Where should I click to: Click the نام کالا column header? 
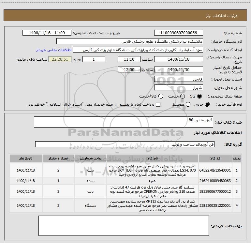coord(153,159)
